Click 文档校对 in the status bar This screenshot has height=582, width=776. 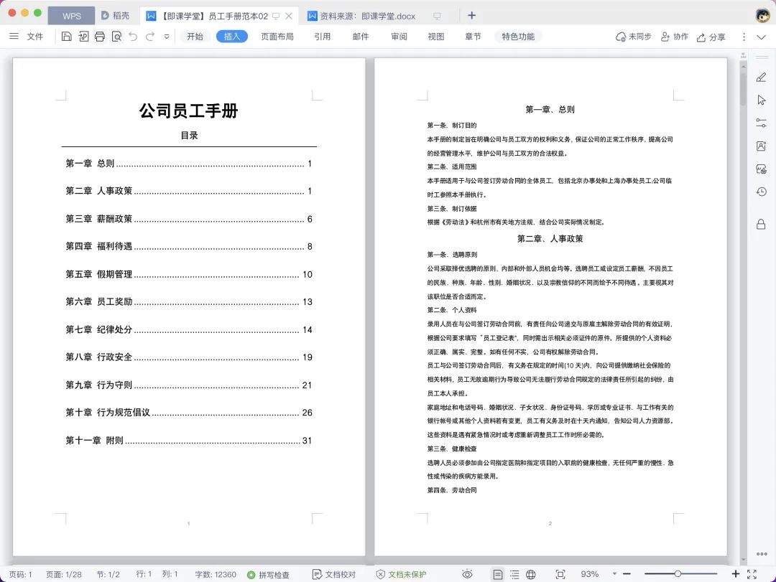(x=334, y=575)
